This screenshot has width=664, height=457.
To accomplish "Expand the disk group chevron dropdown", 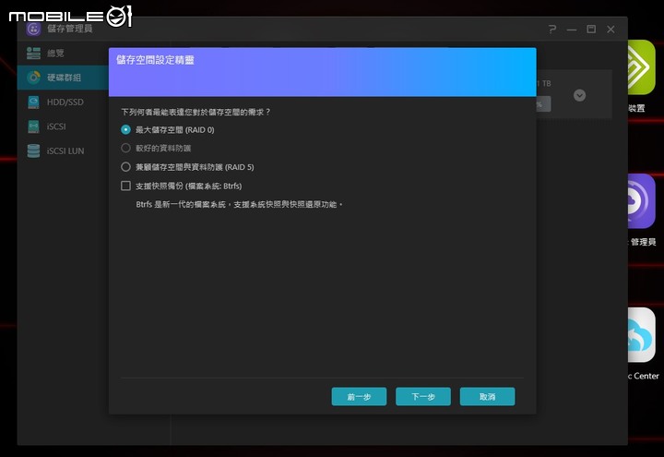I will [x=579, y=95].
